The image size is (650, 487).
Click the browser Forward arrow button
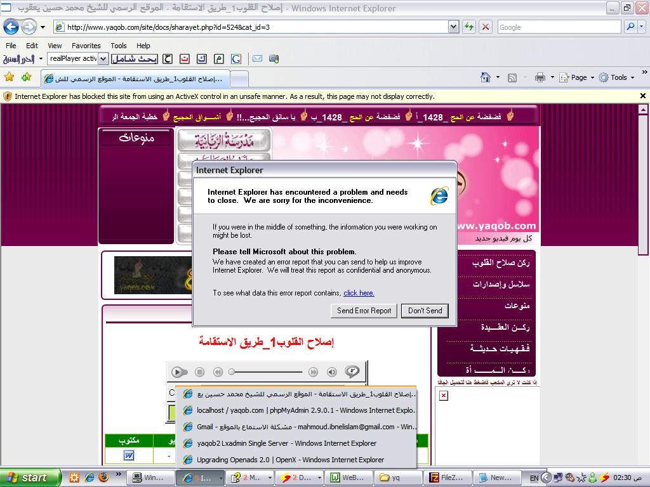click(29, 27)
